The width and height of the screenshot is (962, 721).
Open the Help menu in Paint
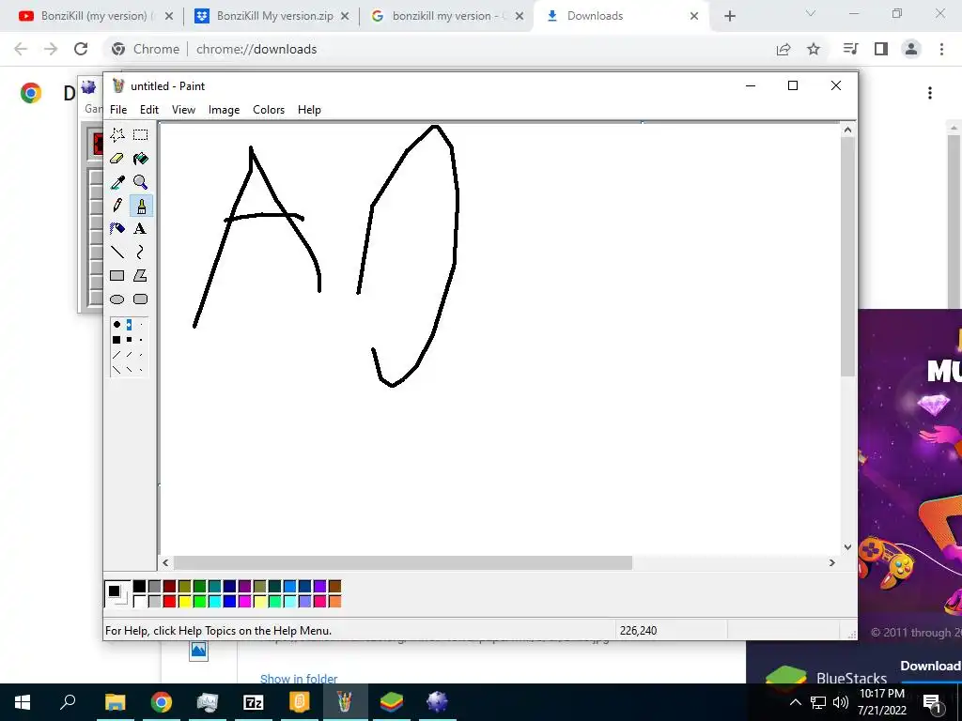pos(309,110)
